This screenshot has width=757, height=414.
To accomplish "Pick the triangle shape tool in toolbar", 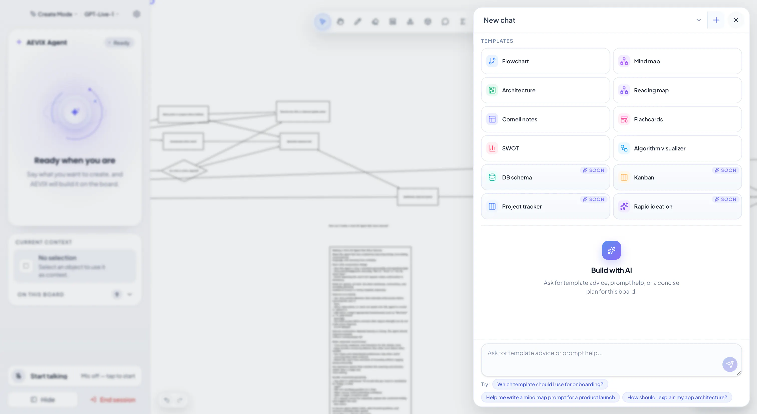I will [x=410, y=22].
